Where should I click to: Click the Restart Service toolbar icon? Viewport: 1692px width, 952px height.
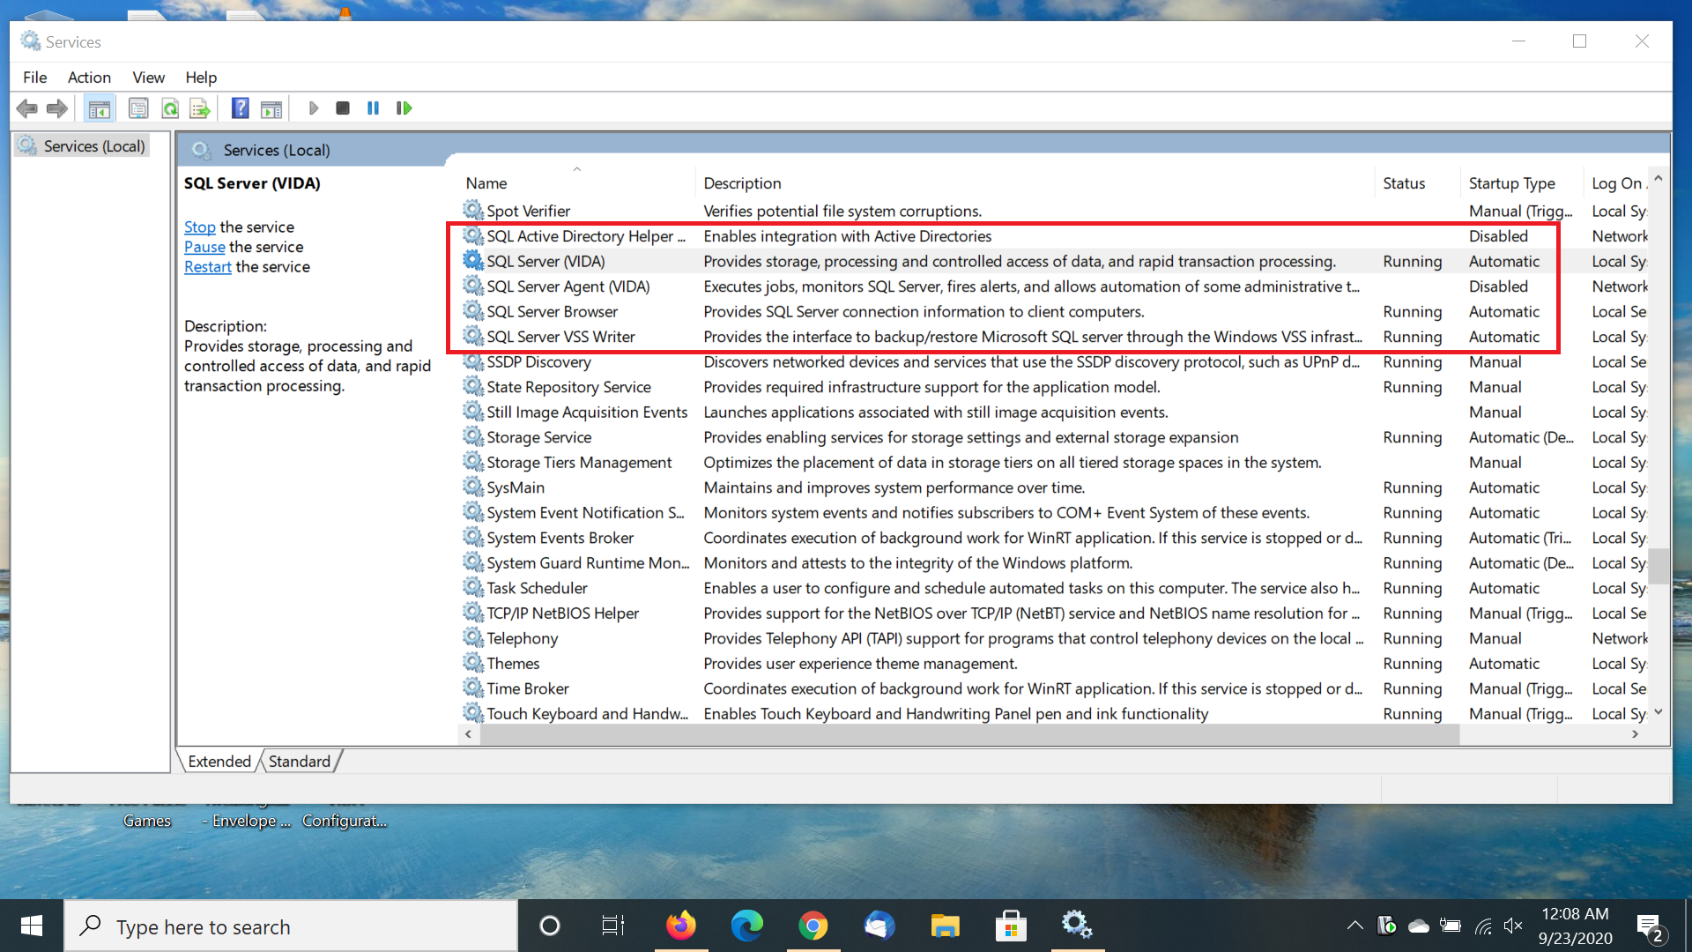click(x=404, y=108)
